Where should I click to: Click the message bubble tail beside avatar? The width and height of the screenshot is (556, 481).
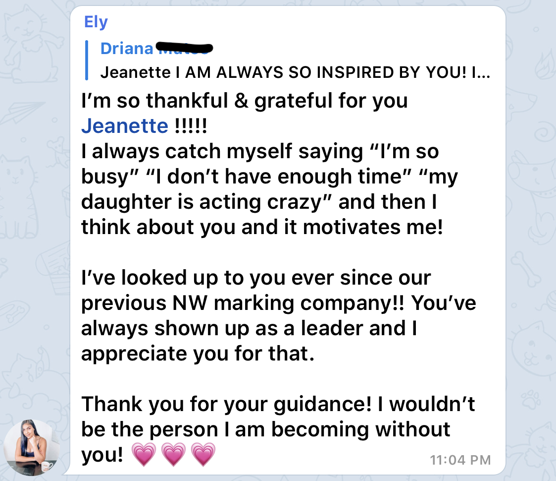point(67,472)
